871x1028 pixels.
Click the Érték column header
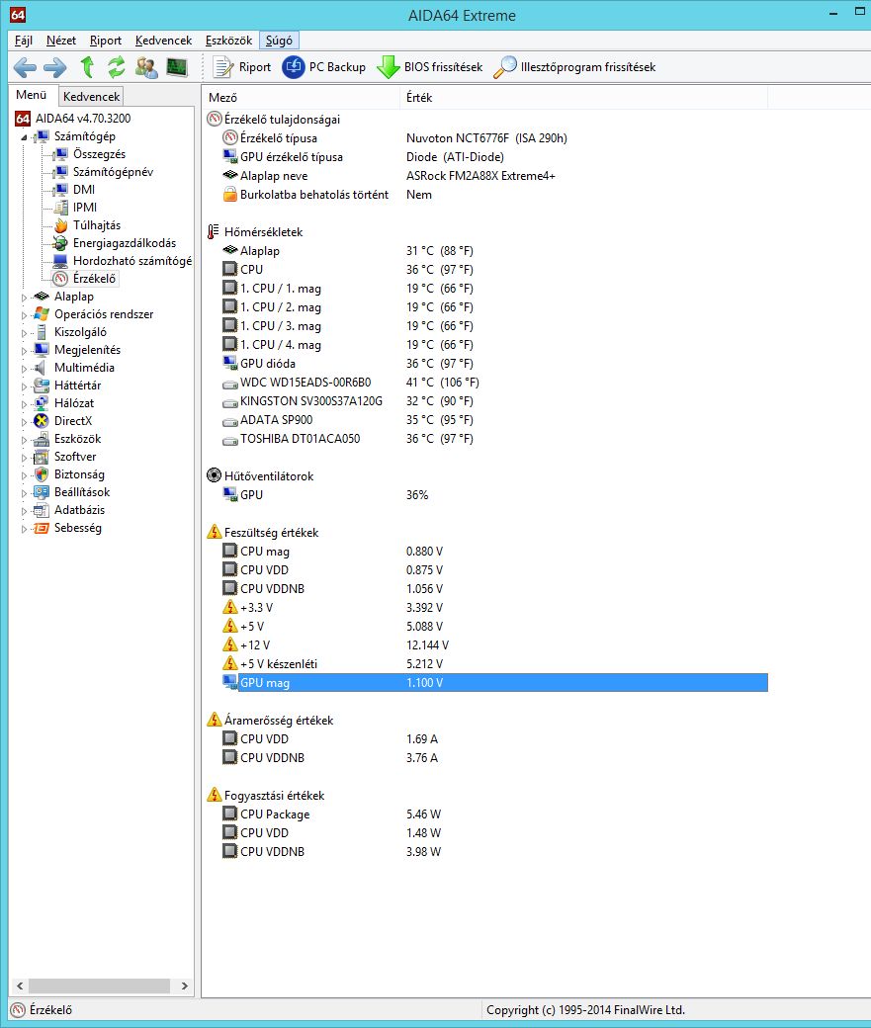point(583,97)
